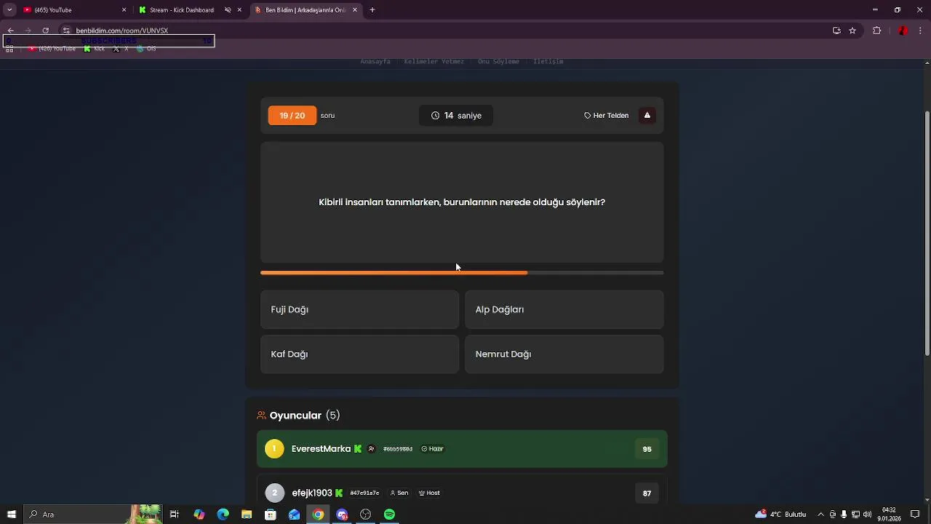Open the İletişim nav link
The image size is (931, 524).
(548, 62)
